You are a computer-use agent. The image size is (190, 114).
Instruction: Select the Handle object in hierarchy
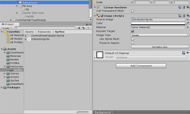[x=30, y=16]
